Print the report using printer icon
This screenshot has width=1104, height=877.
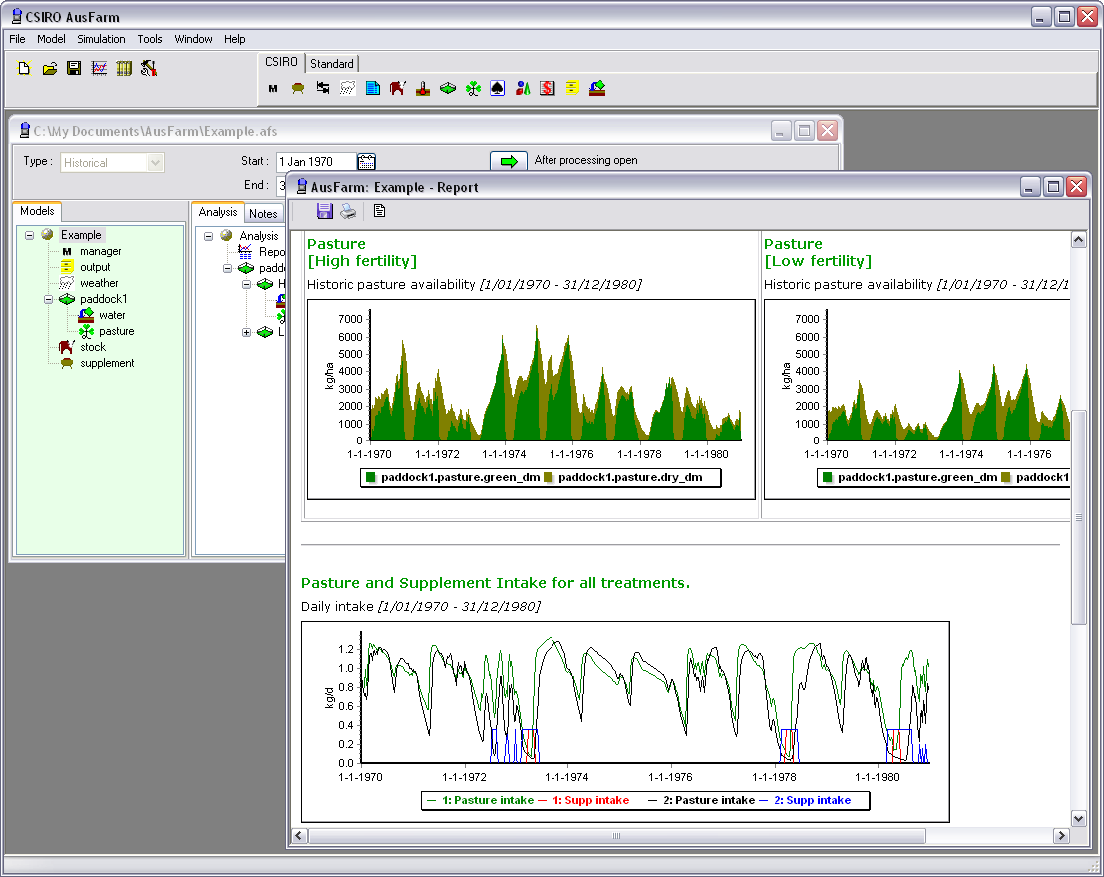pos(348,211)
